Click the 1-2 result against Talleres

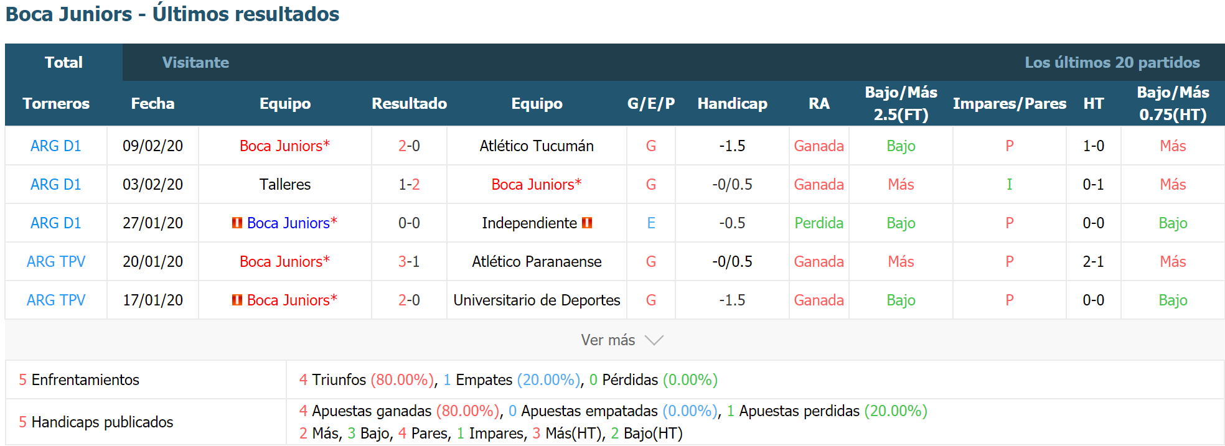pos(409,184)
